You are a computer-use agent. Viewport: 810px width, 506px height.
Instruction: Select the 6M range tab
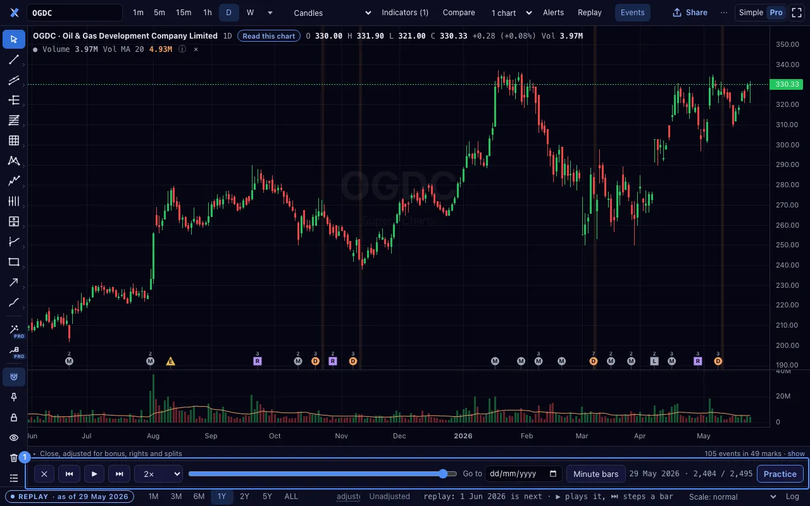(199, 497)
